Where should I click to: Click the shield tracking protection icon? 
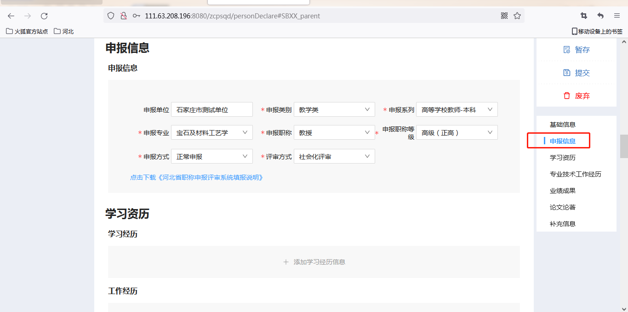111,16
